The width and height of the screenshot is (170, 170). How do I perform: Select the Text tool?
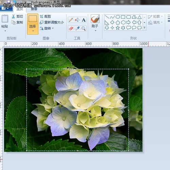coord(84,20)
